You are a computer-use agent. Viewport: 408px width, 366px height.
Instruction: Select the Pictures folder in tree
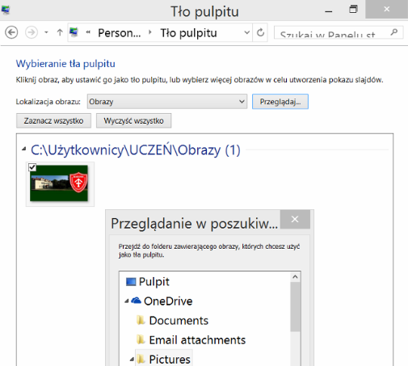170,360
